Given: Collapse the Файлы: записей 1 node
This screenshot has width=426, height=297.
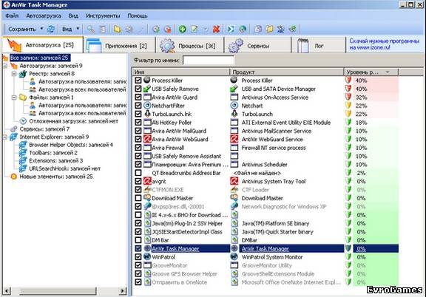Looking at the screenshot, I should [14, 98].
